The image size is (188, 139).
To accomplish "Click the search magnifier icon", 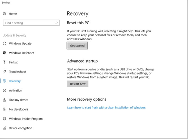I will pos(56,23).
